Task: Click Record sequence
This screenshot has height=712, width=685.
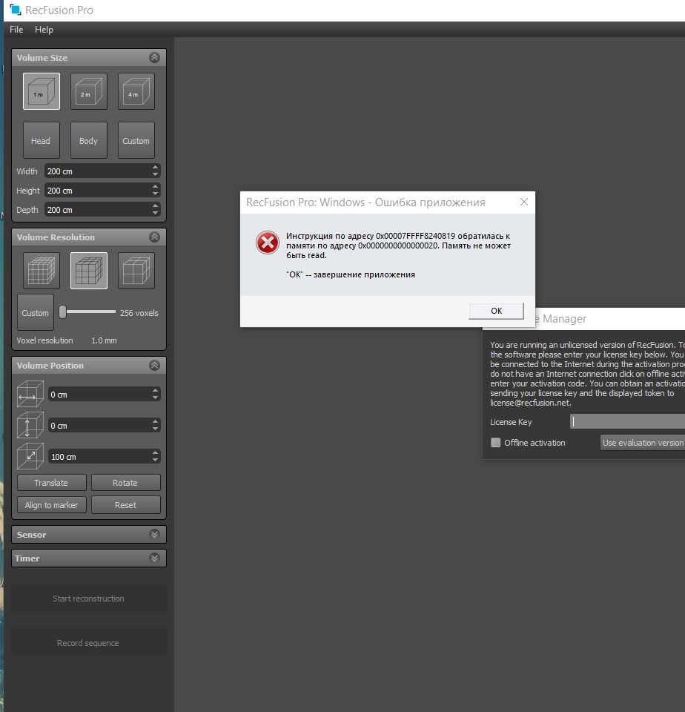Action: click(x=88, y=643)
